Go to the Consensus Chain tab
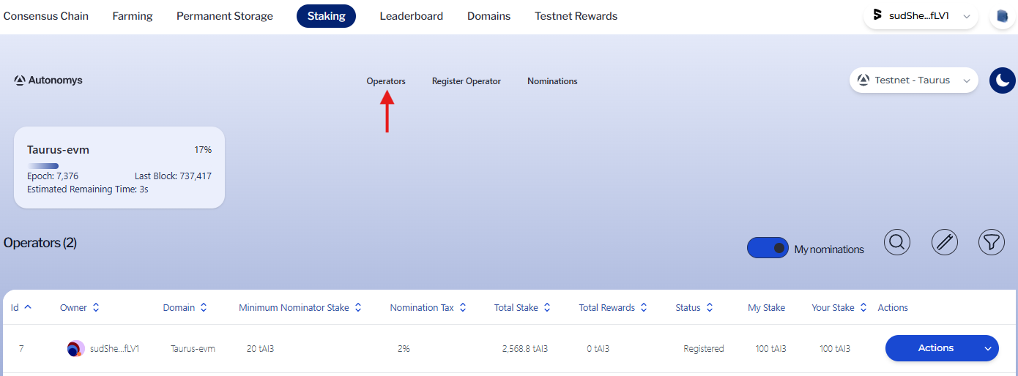1018x376 pixels. coord(46,15)
